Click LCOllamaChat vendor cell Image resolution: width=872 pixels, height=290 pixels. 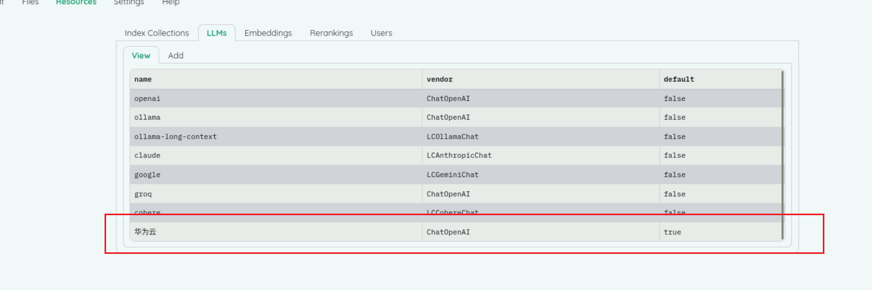(541, 137)
